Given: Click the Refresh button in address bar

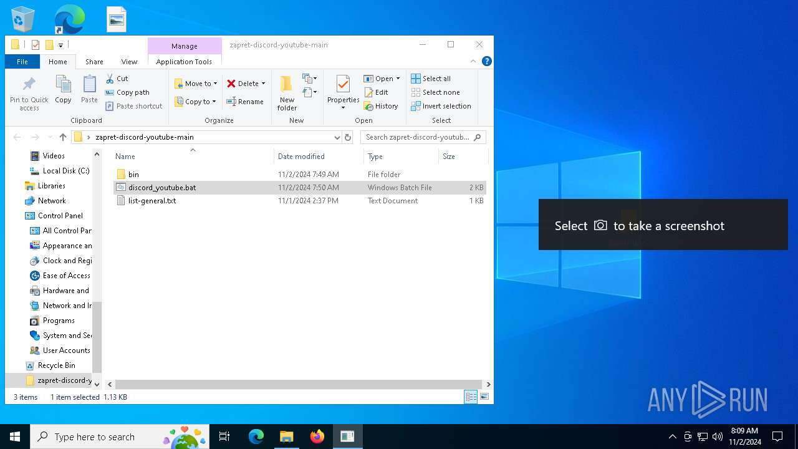Looking at the screenshot, I should click(348, 137).
